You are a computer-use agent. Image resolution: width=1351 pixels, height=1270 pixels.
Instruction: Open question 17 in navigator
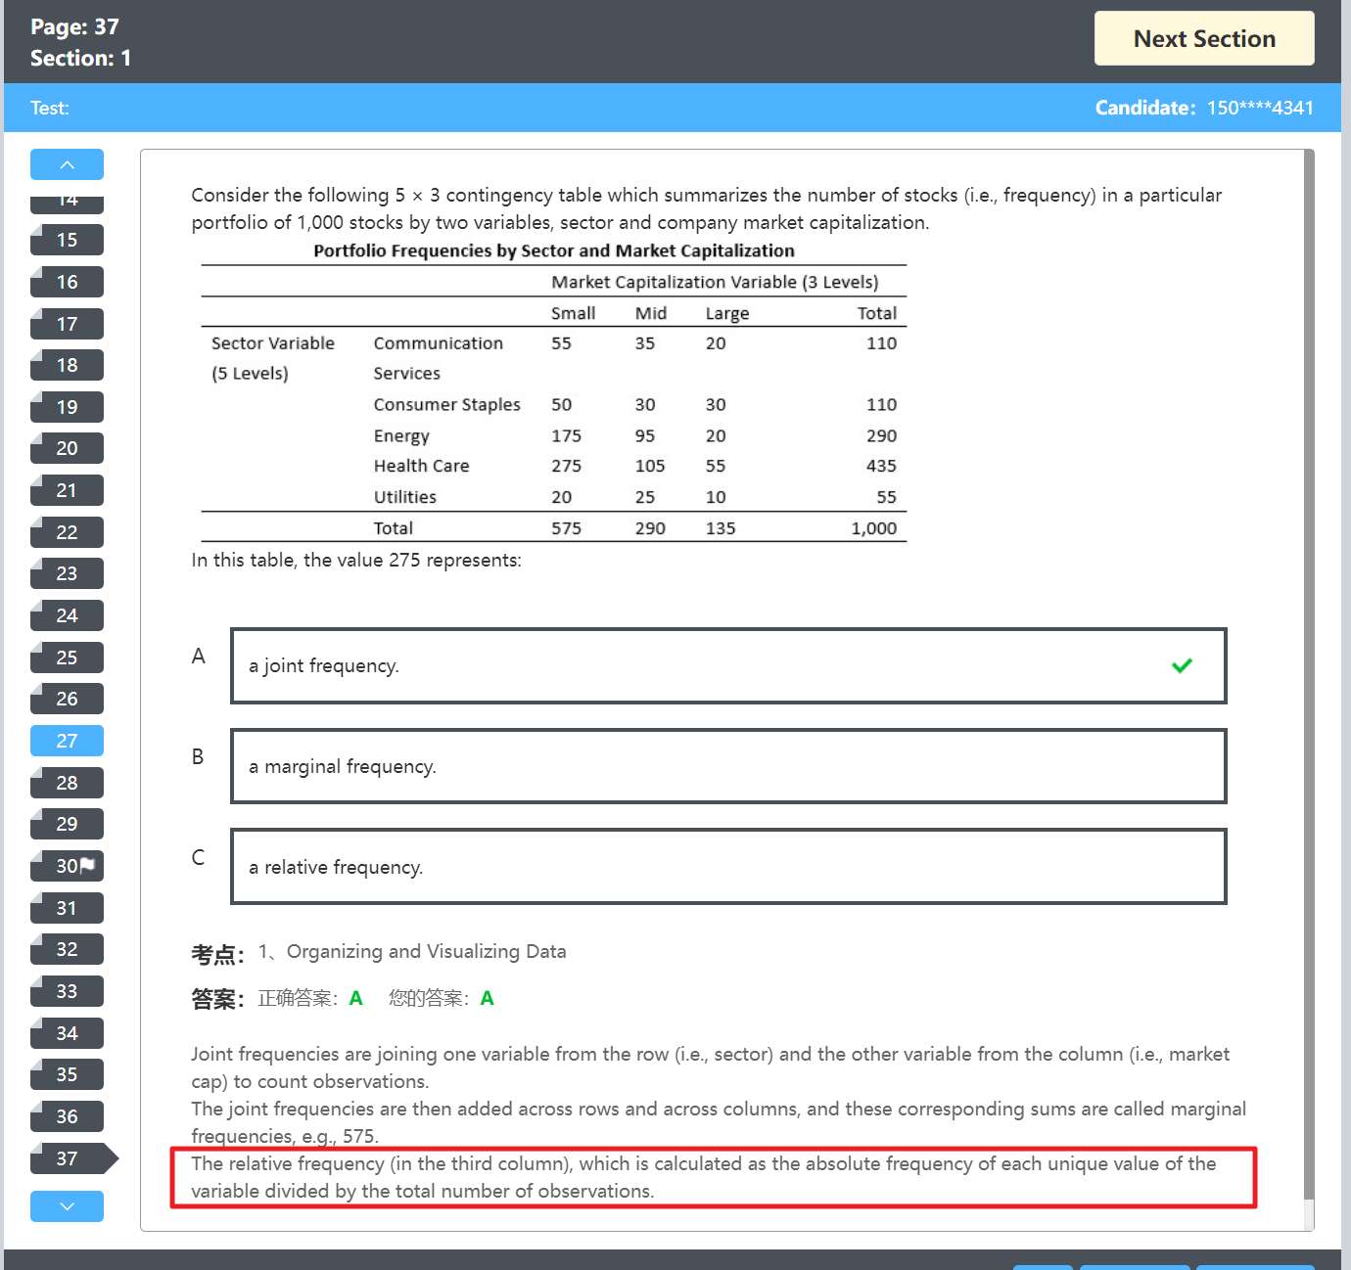point(67,324)
